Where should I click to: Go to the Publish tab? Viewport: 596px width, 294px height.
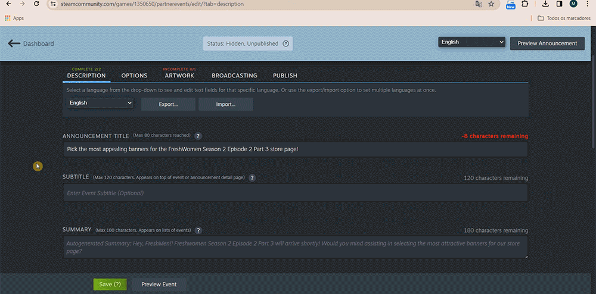pyautogui.click(x=285, y=76)
